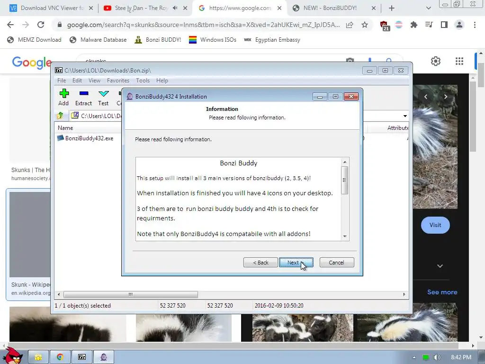The height and width of the screenshot is (364, 485).
Task: Open the Tools menu in 7-Zip
Action: point(143,81)
